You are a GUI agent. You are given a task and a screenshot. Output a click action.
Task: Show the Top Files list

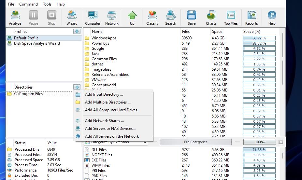(231, 18)
